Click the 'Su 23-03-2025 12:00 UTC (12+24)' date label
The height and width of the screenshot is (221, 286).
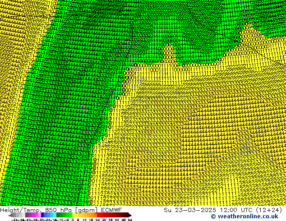coord(223,210)
